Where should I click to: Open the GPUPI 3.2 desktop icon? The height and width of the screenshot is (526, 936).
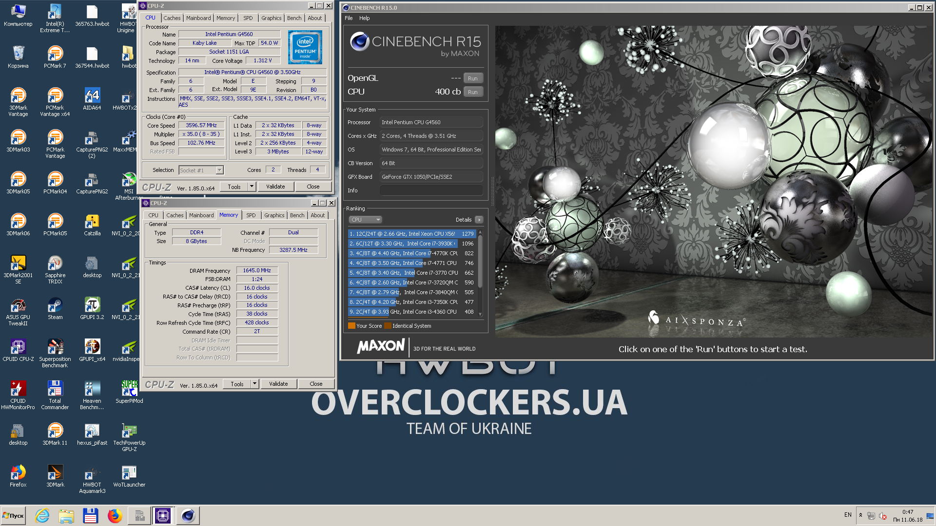(x=92, y=309)
